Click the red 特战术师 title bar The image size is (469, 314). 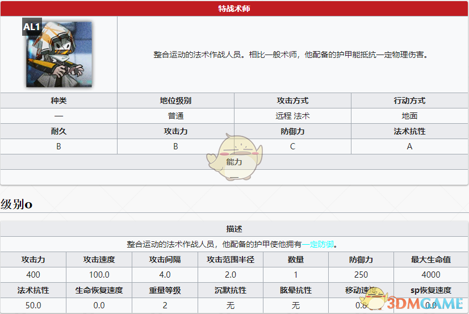coord(234,9)
